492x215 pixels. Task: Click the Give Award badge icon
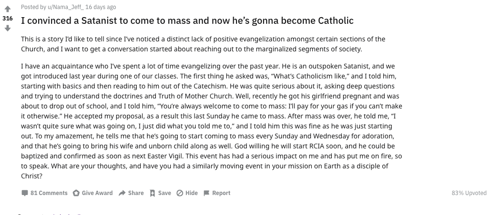[76, 193]
